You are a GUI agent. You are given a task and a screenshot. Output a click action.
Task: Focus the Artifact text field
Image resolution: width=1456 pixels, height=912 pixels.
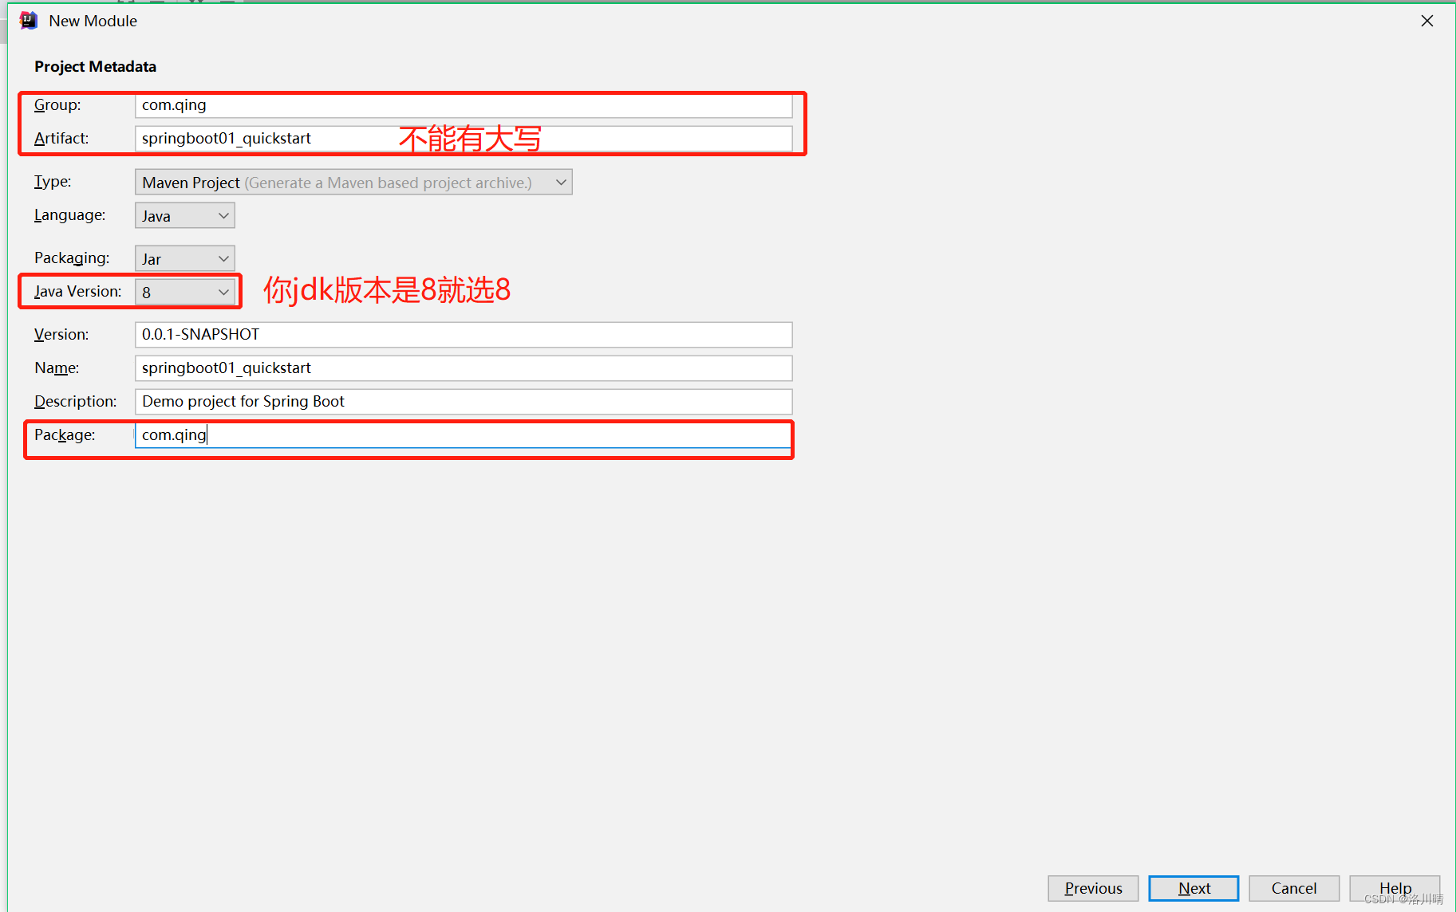[x=464, y=139]
